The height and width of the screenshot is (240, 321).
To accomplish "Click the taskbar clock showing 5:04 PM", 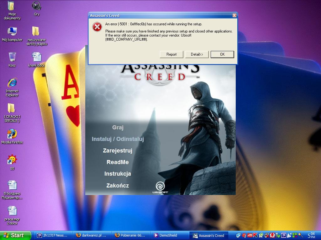I will (x=311, y=235).
